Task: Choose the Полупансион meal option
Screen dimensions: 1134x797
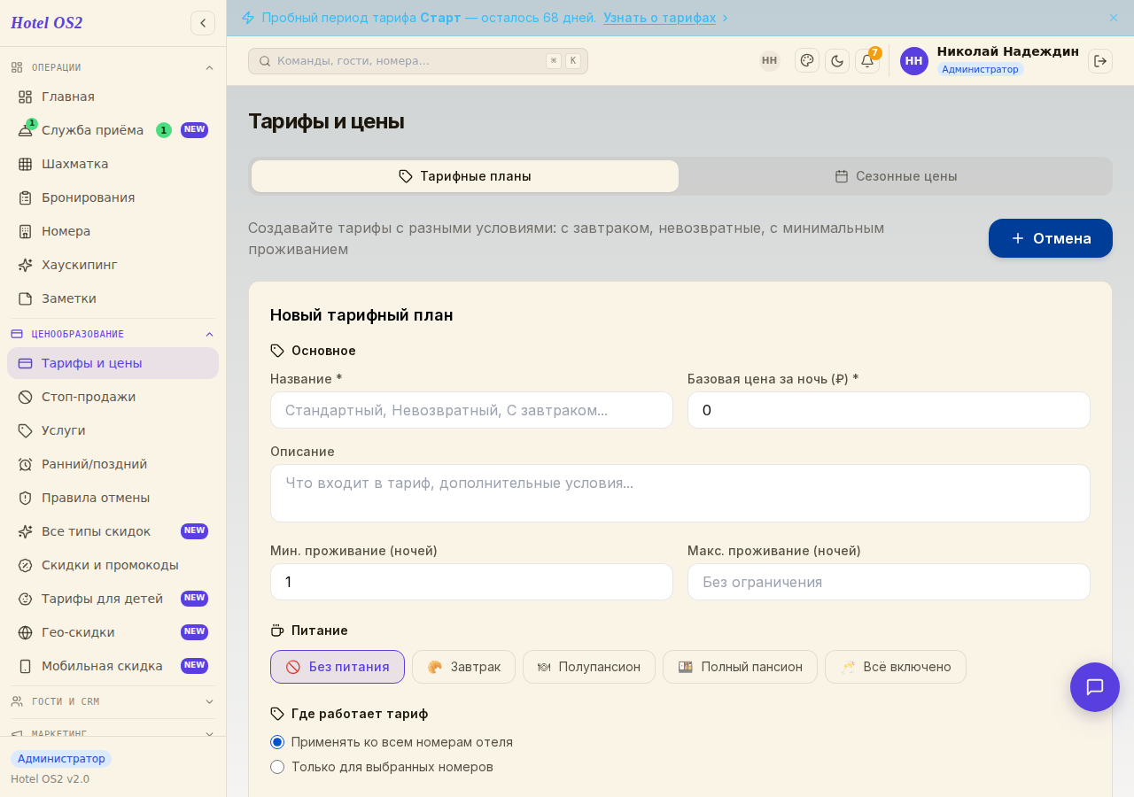Action: pos(589,667)
